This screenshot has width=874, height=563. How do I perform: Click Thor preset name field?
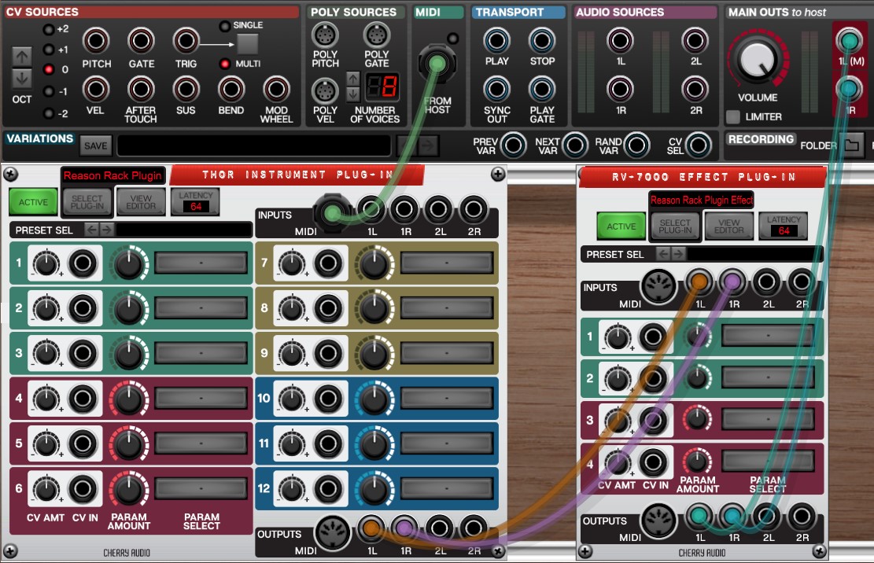(x=183, y=230)
